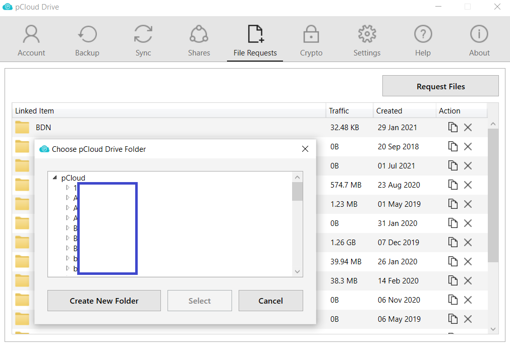Select the BDN linked folder row
Screen dimensions: 510x347
250,127
